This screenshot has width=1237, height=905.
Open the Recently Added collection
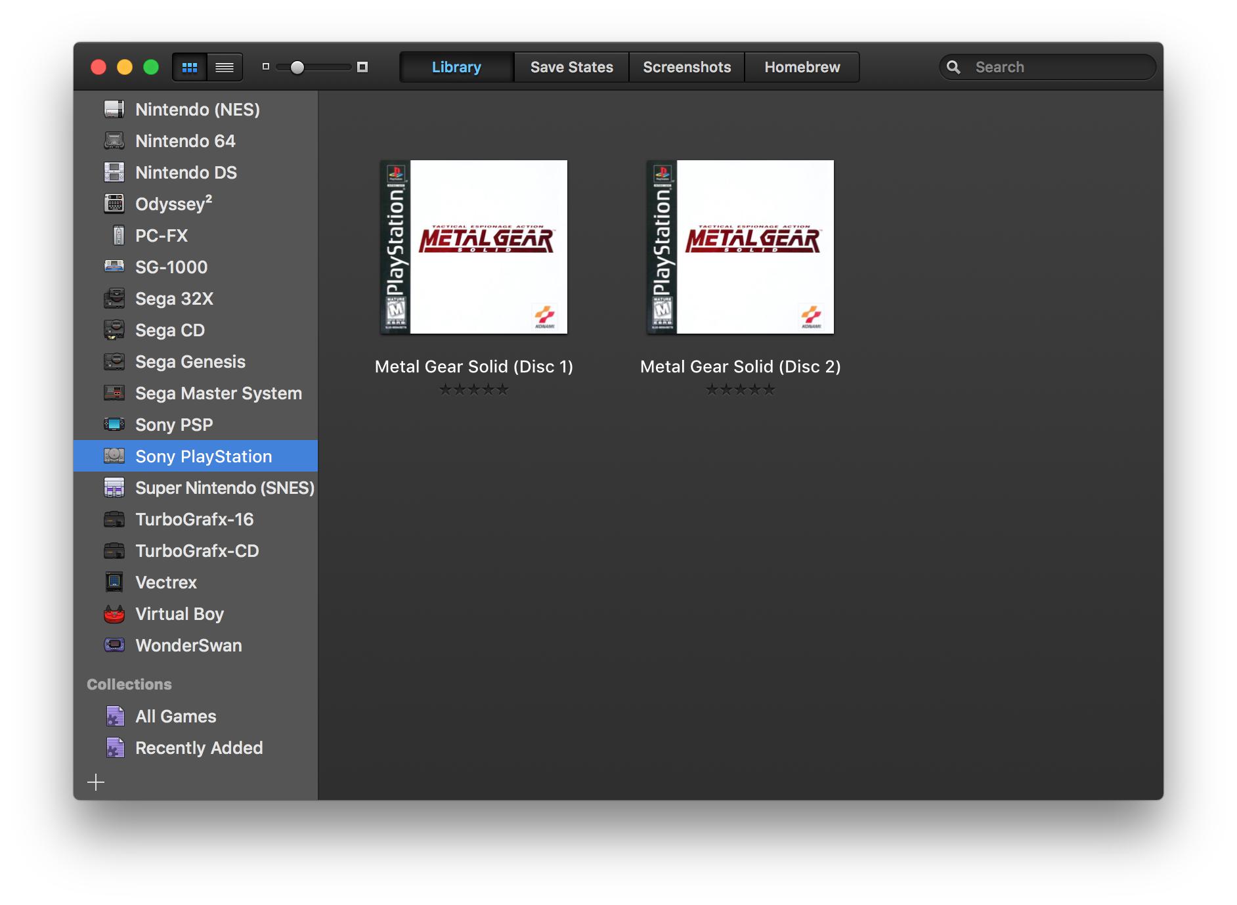(196, 747)
